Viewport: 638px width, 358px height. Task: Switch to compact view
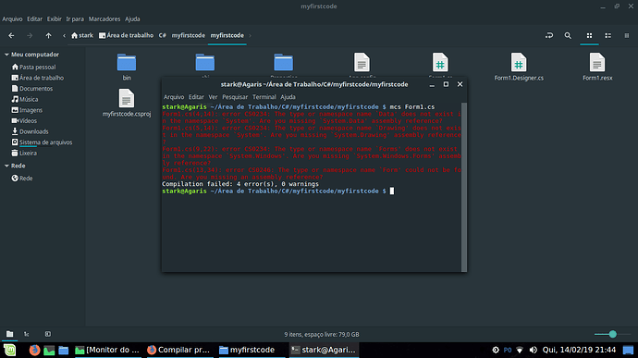point(627,35)
